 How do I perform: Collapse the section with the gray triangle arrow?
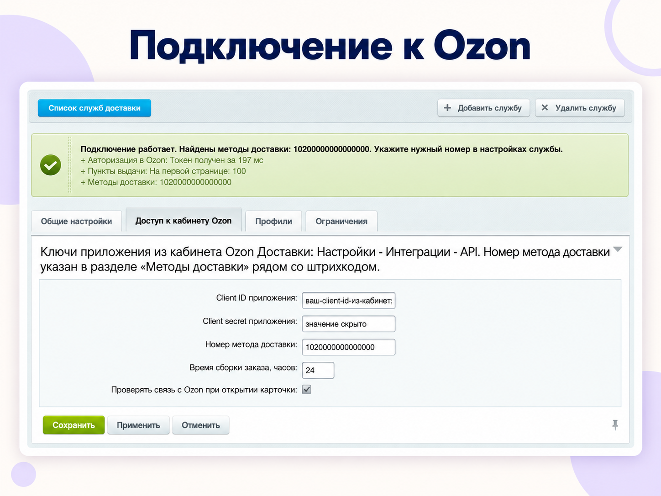(x=618, y=249)
